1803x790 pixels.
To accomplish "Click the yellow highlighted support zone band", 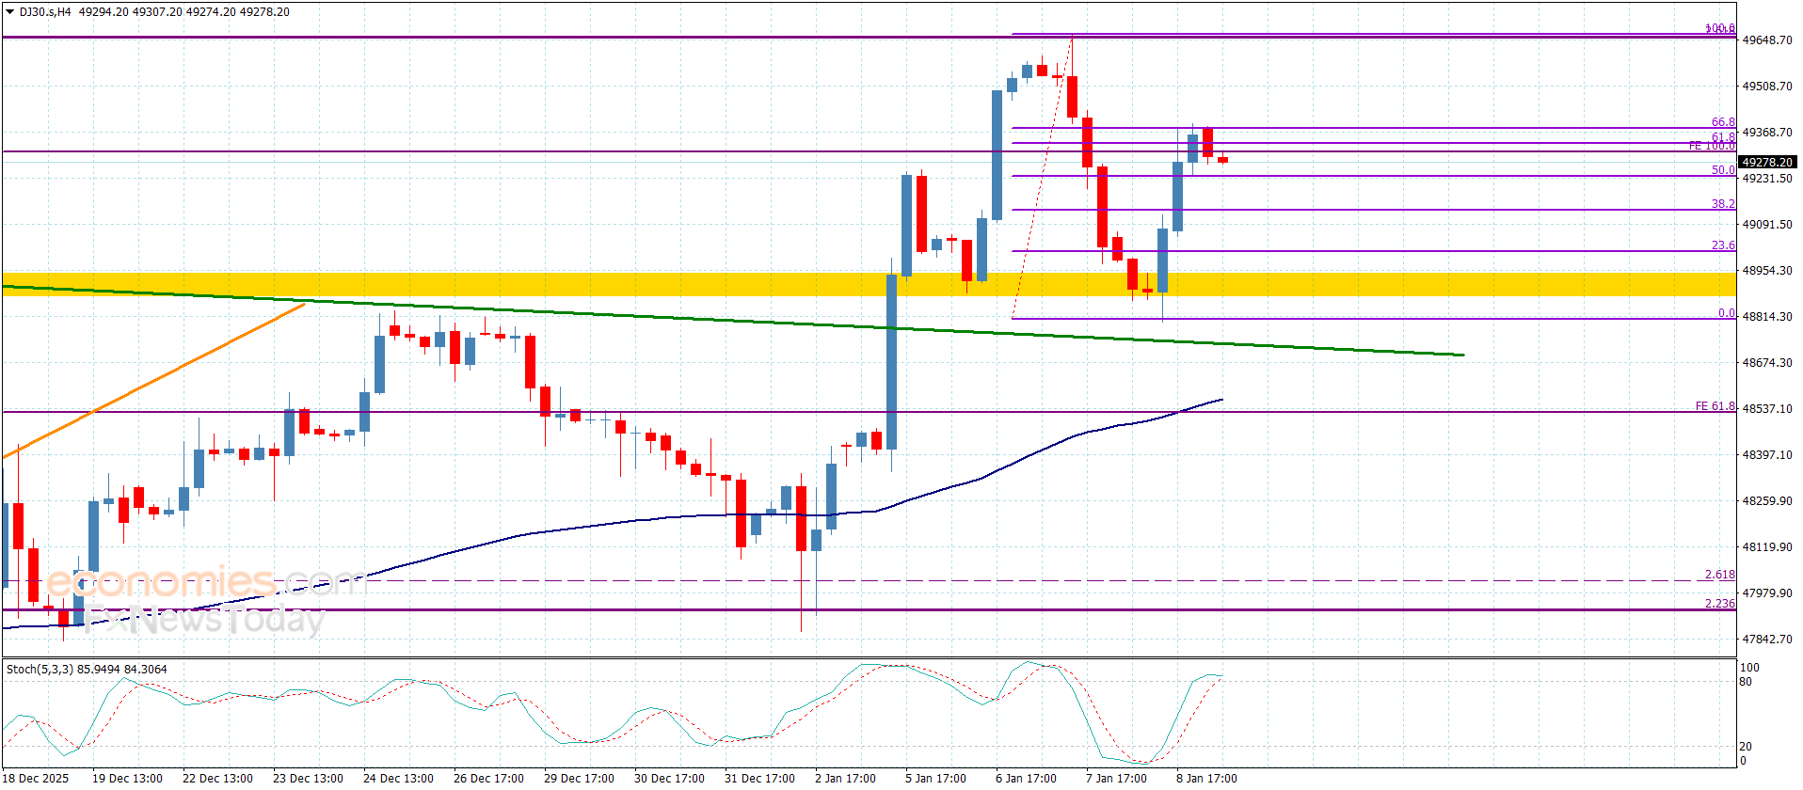I will pyautogui.click(x=565, y=284).
